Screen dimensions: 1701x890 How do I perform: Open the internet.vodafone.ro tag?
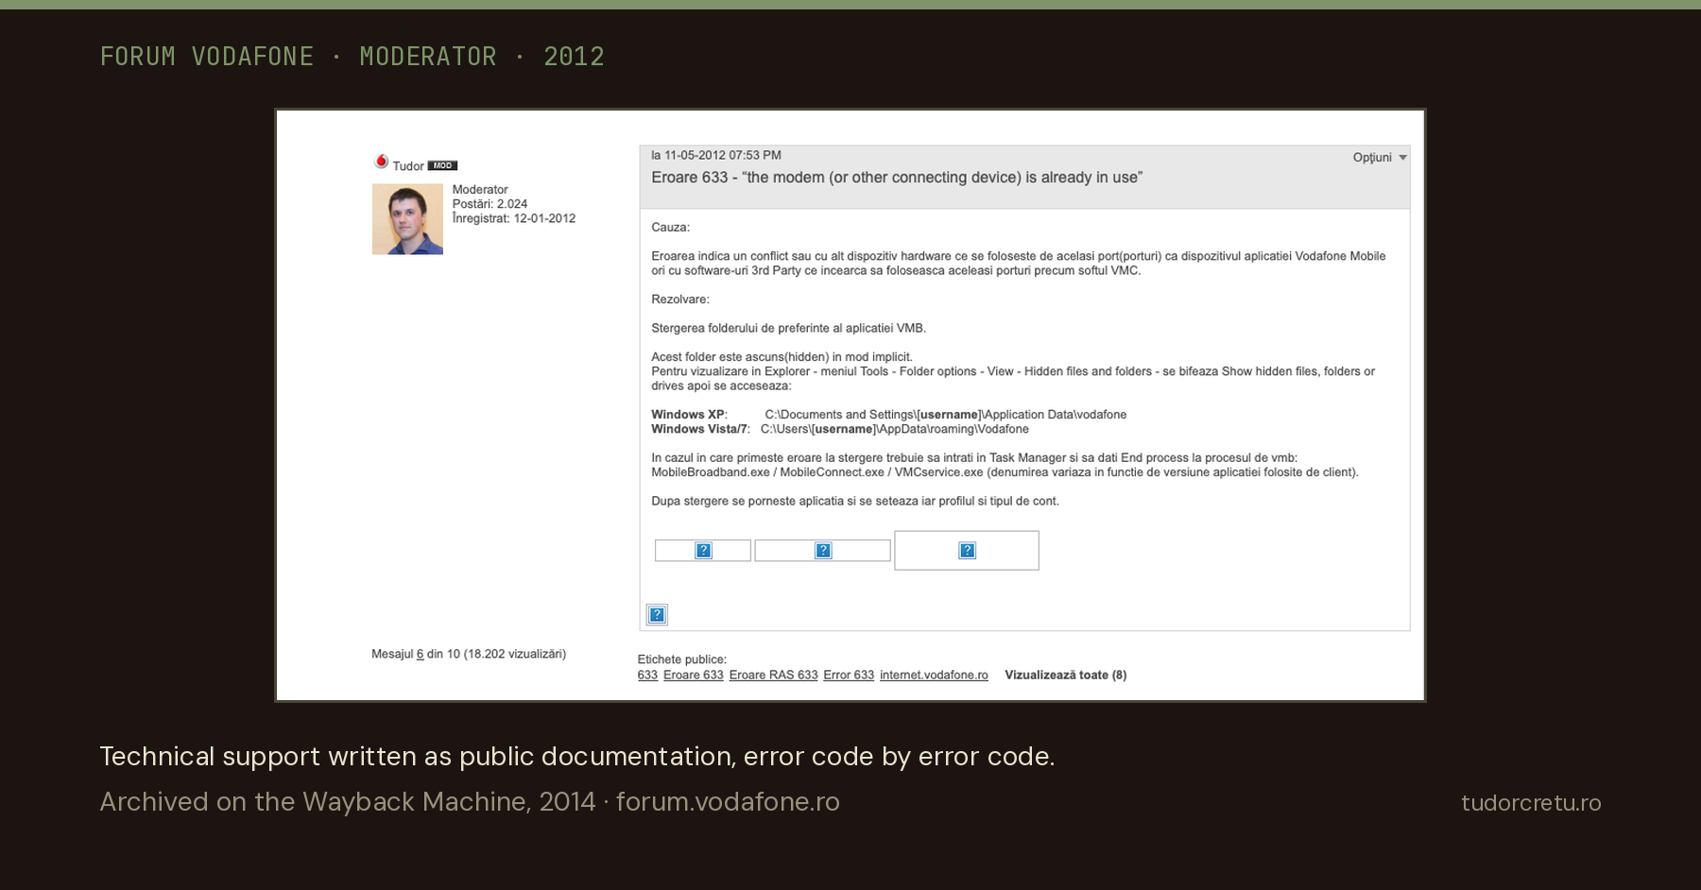pos(934,675)
